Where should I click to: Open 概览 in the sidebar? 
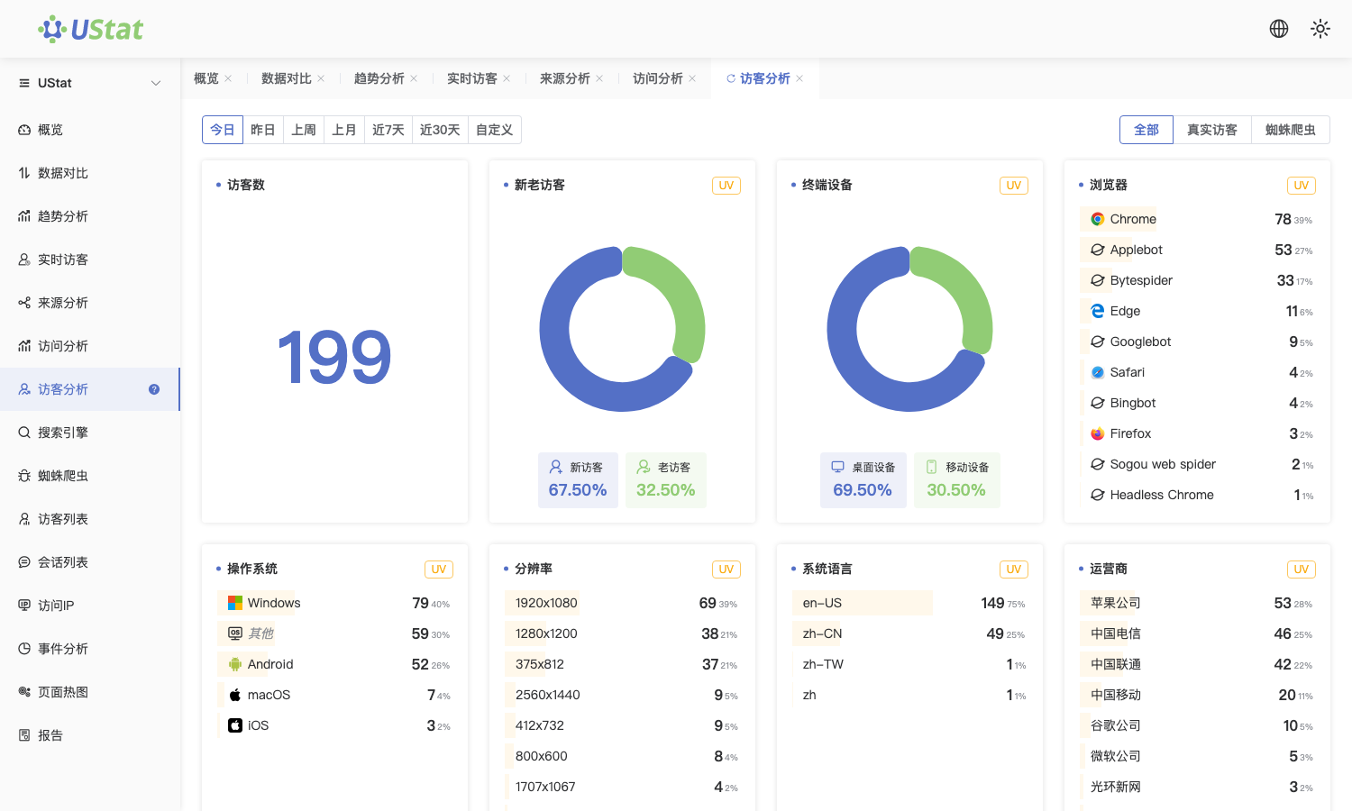(90, 130)
